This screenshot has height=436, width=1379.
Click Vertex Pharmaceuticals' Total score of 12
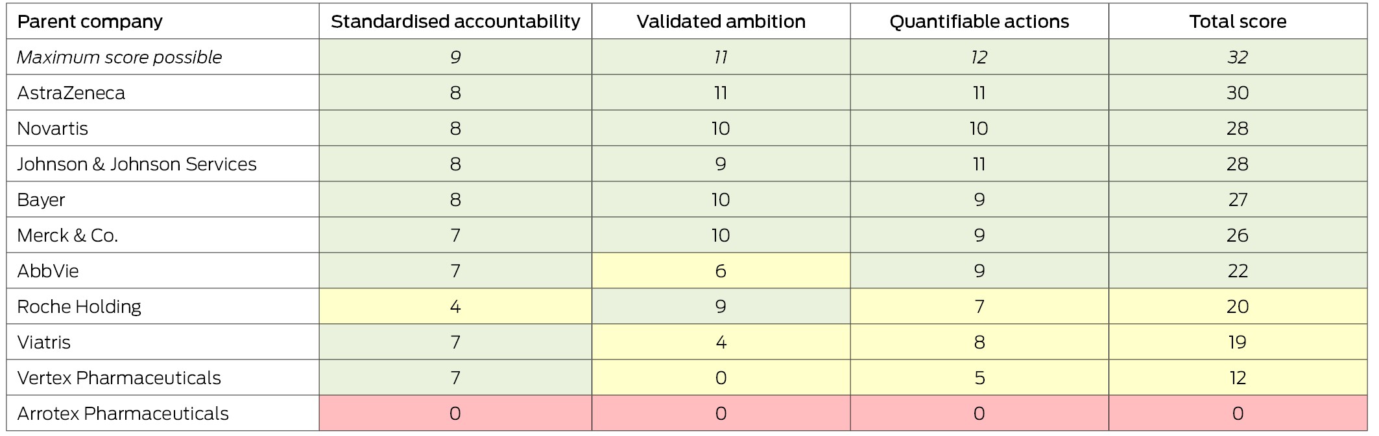click(x=1237, y=378)
